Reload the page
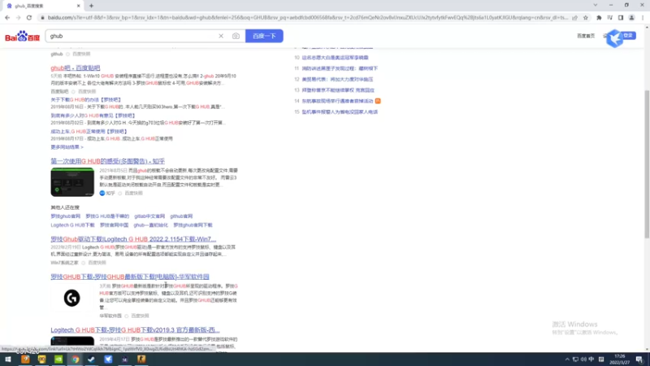 [x=29, y=18]
